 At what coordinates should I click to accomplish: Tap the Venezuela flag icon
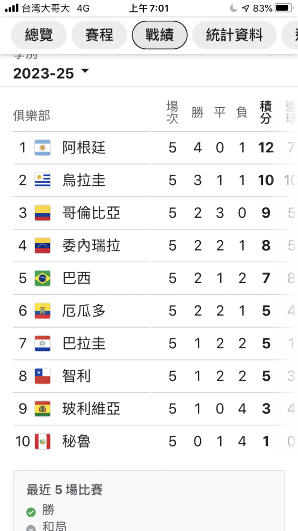pyautogui.click(x=42, y=245)
